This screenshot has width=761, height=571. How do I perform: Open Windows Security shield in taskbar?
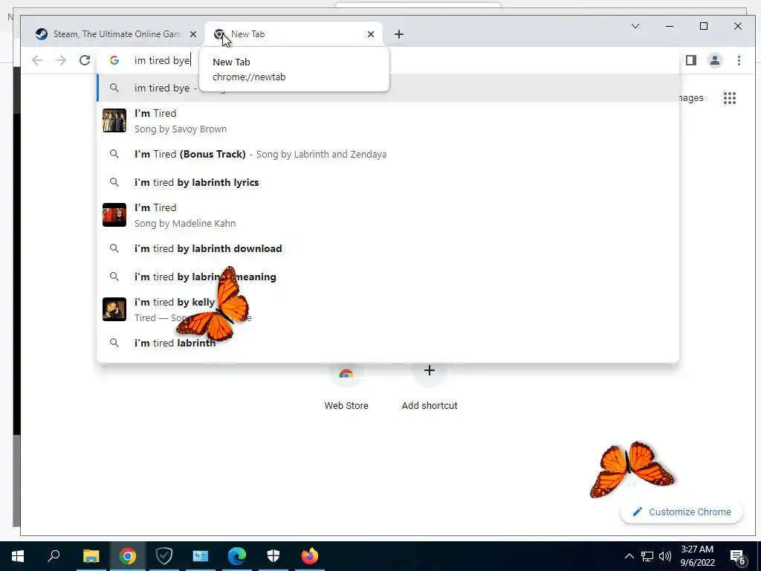[273, 556]
